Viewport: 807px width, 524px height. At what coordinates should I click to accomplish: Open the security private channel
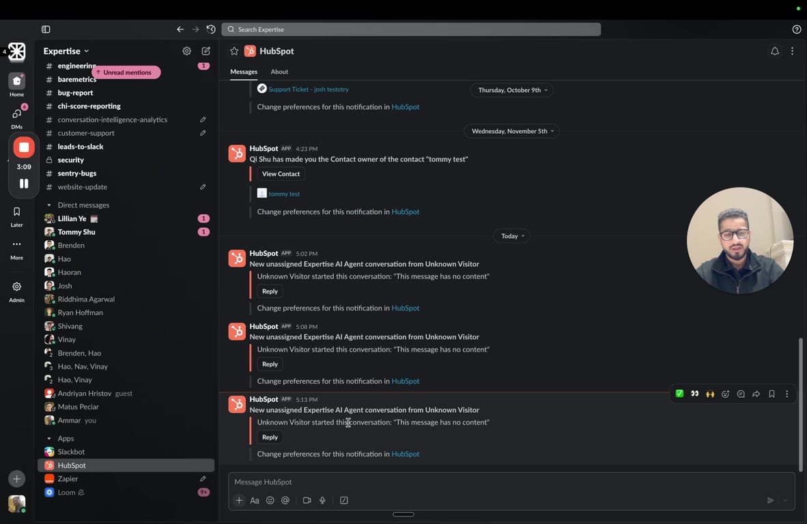(126, 160)
